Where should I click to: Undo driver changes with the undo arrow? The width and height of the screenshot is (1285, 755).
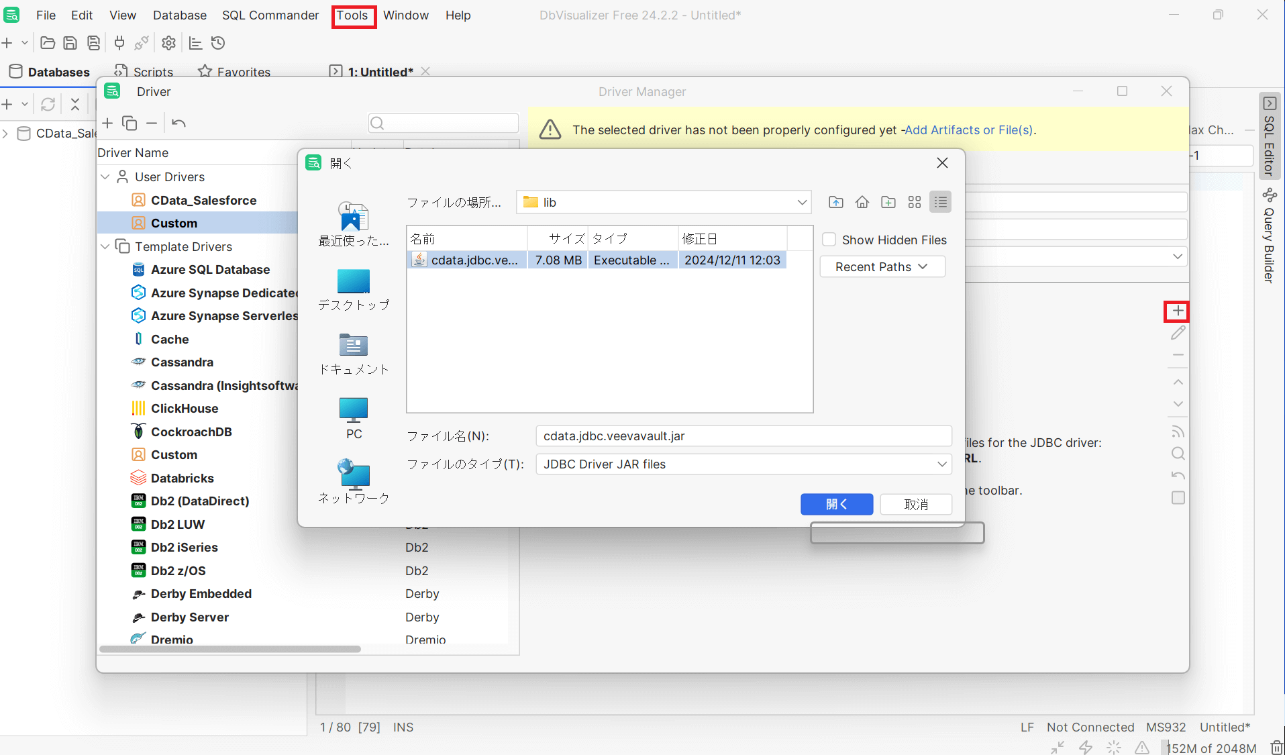click(178, 123)
